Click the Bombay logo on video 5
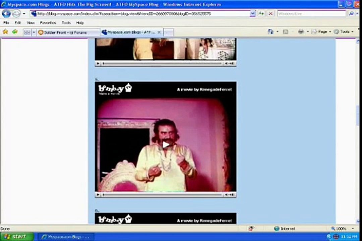This screenshot has width=362, height=241. [x=115, y=89]
